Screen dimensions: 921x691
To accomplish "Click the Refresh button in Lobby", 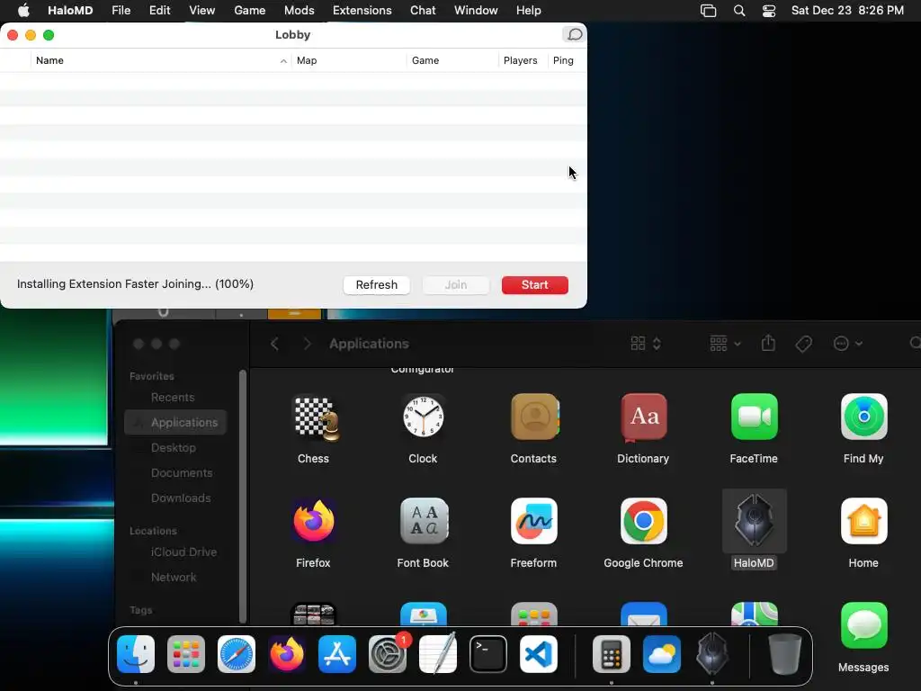I will 377,285.
